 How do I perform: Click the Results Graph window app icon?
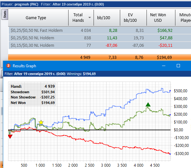8,66
